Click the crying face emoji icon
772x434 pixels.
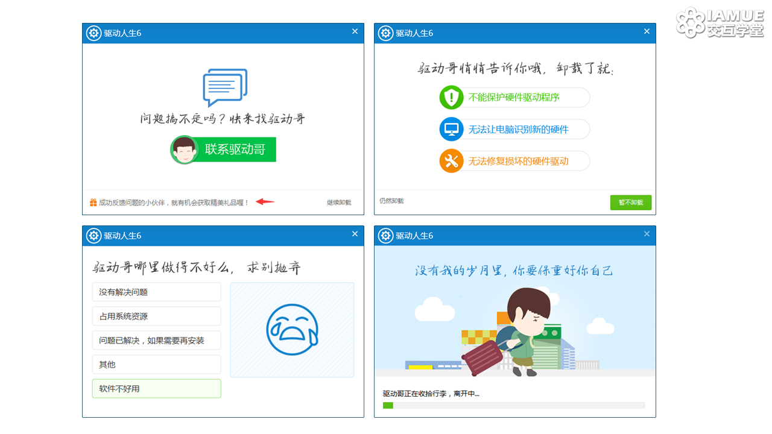coord(293,330)
